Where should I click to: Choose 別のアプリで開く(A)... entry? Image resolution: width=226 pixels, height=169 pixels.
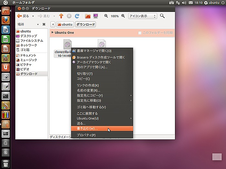[102, 67]
